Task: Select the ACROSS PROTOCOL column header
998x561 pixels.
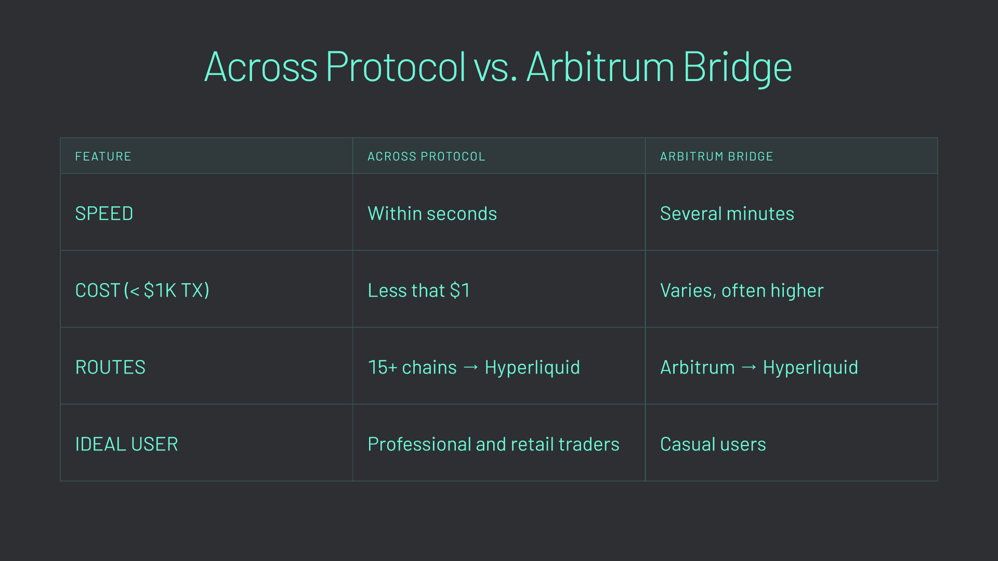Action: [426, 156]
